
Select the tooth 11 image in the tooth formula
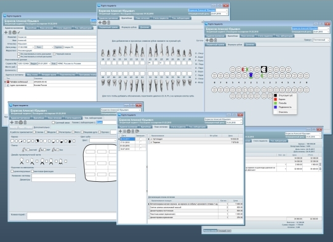coord(142,52)
